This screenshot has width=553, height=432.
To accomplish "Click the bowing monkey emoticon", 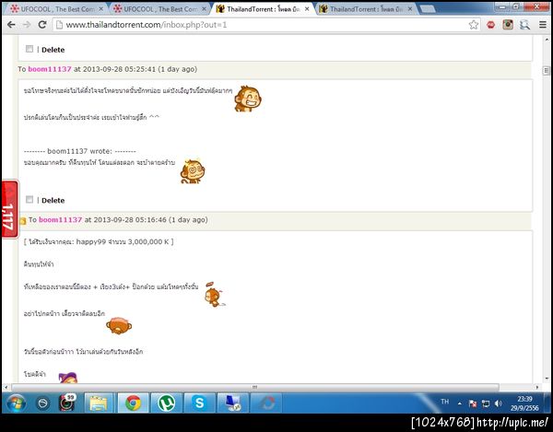I will (x=119, y=325).
